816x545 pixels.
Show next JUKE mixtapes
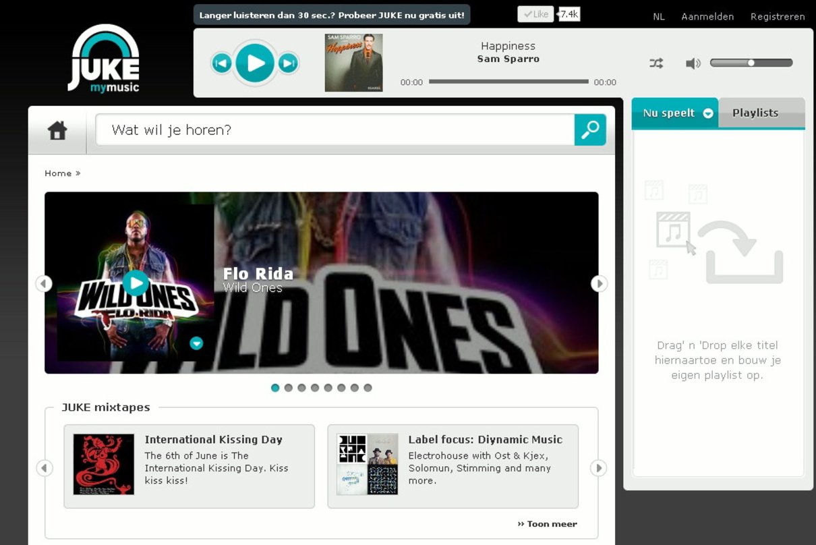(x=598, y=468)
